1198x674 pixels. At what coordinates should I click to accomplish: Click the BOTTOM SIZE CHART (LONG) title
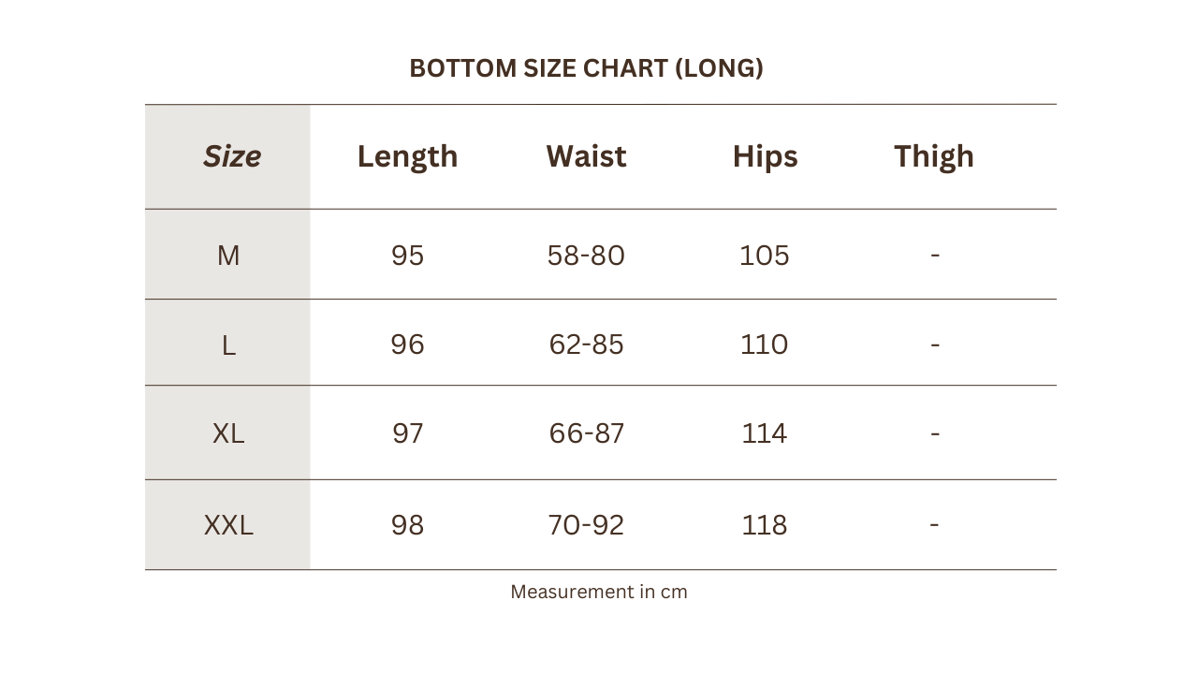pos(586,68)
